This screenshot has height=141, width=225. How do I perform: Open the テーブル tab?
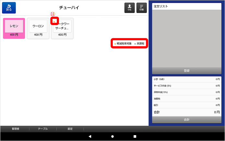[42, 129]
